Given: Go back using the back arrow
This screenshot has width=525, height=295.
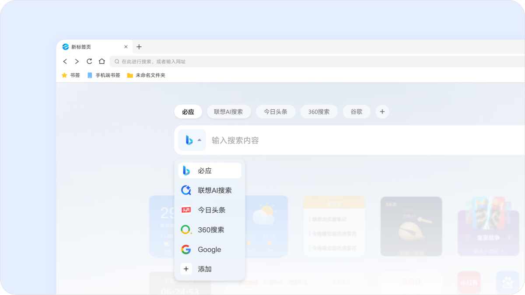Looking at the screenshot, I should tap(65, 62).
